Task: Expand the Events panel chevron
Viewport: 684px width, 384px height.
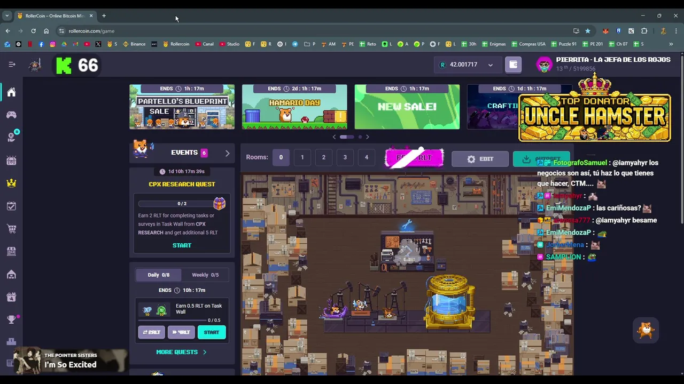Action: (x=227, y=153)
